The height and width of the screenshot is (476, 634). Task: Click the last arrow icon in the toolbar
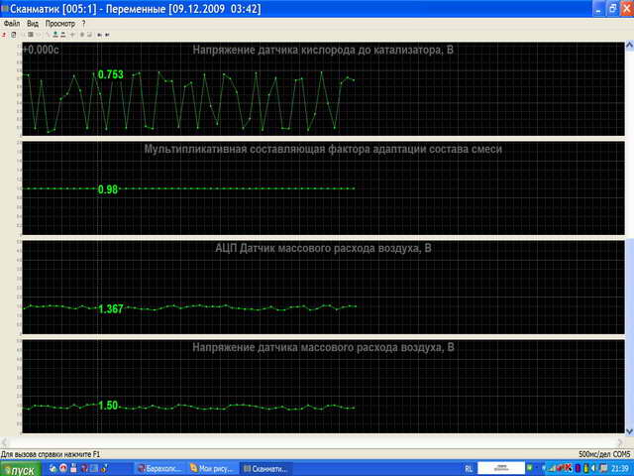[x=107, y=35]
